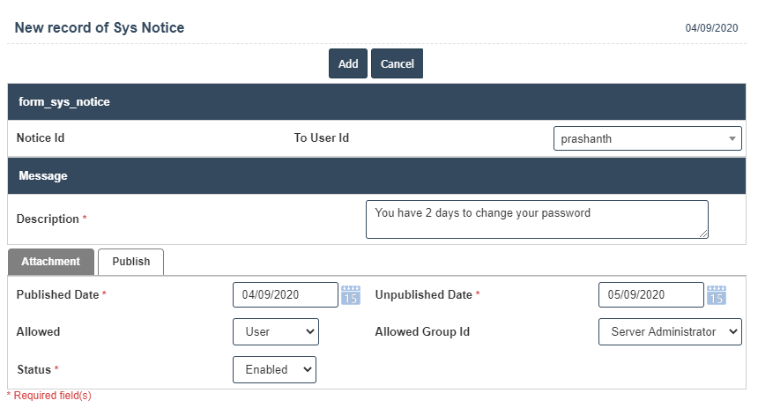This screenshot has width=758, height=408.
Task: Switch to the Attachment tab
Action: pyautogui.click(x=50, y=262)
